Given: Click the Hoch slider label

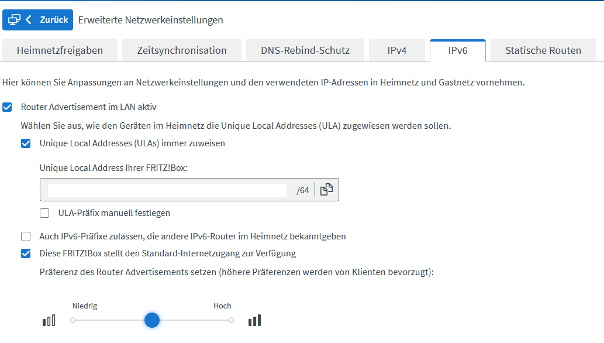Looking at the screenshot, I should [222, 306].
